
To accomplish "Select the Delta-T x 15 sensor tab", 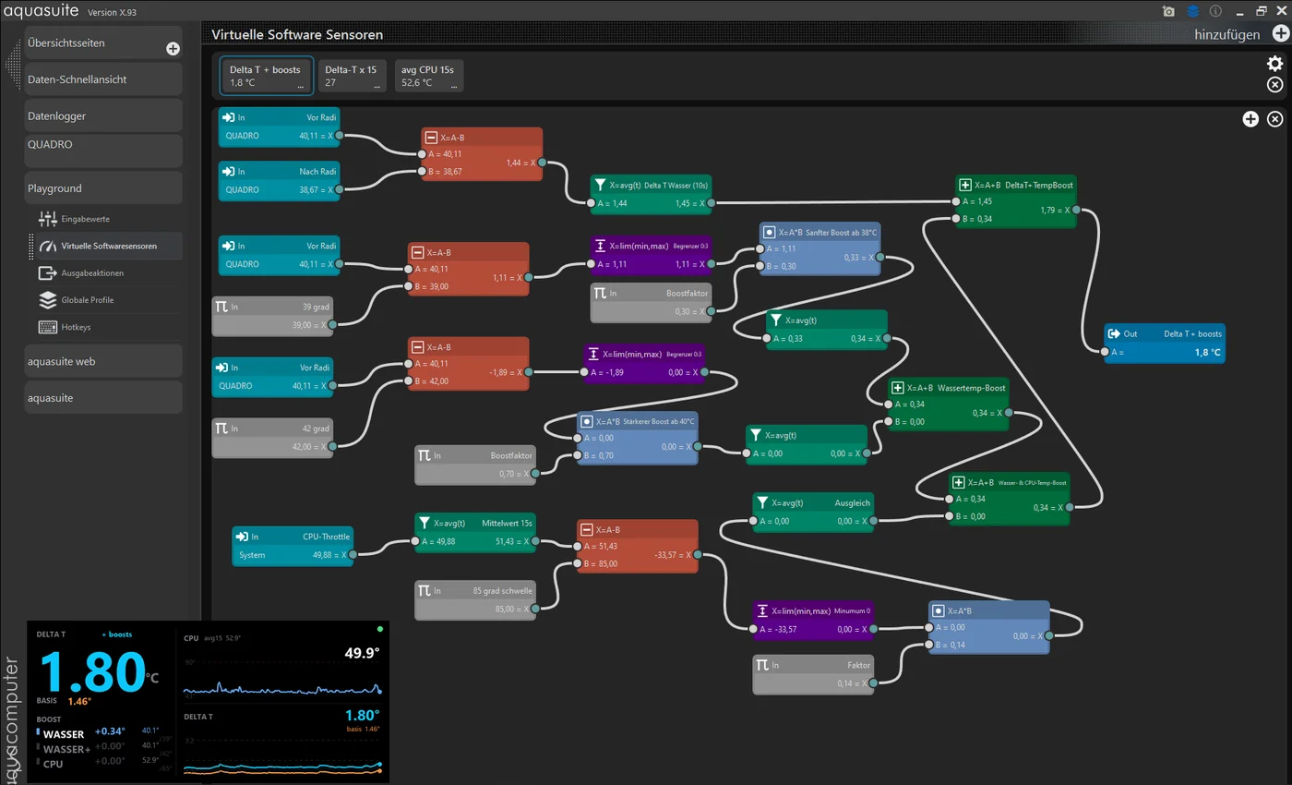I will 353,76.
